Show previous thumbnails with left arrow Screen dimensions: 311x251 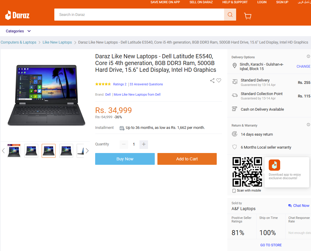(3, 151)
